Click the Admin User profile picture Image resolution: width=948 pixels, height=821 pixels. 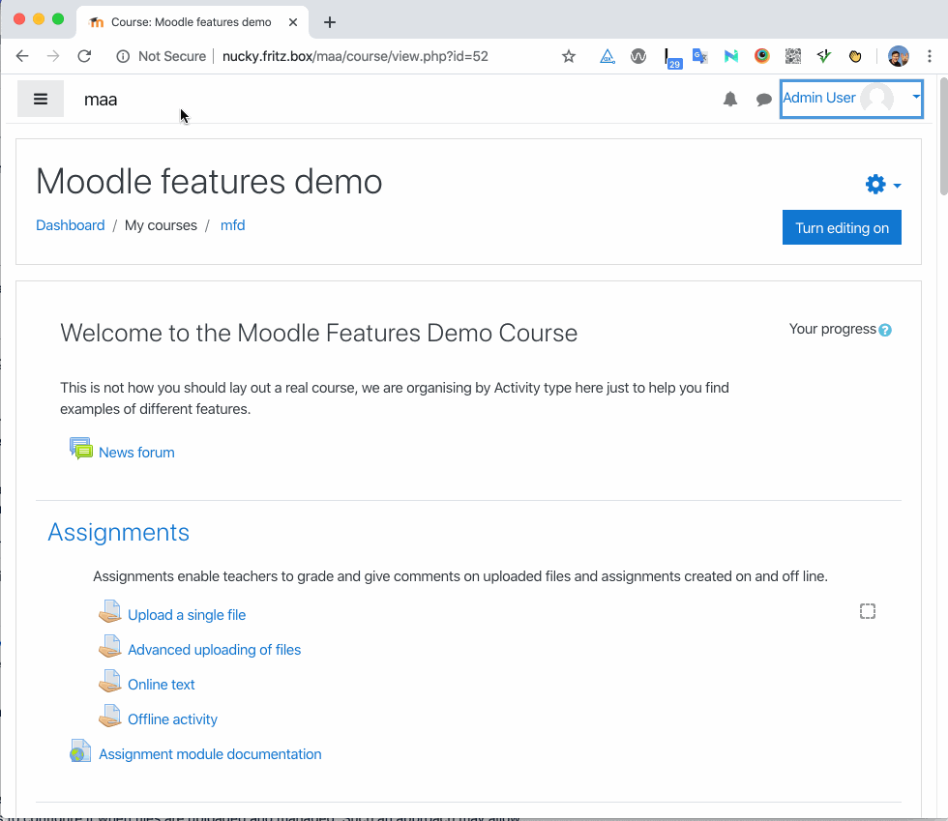[x=876, y=98]
